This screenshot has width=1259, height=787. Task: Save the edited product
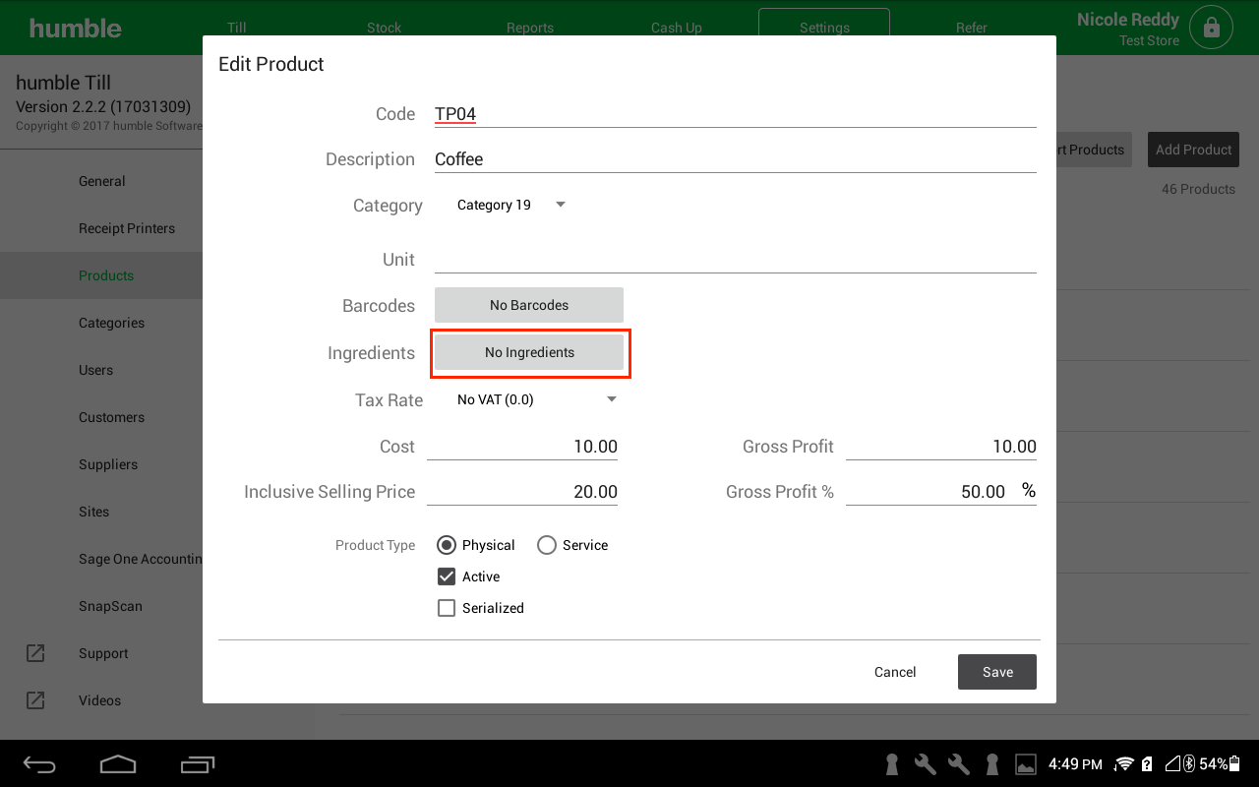tap(997, 672)
